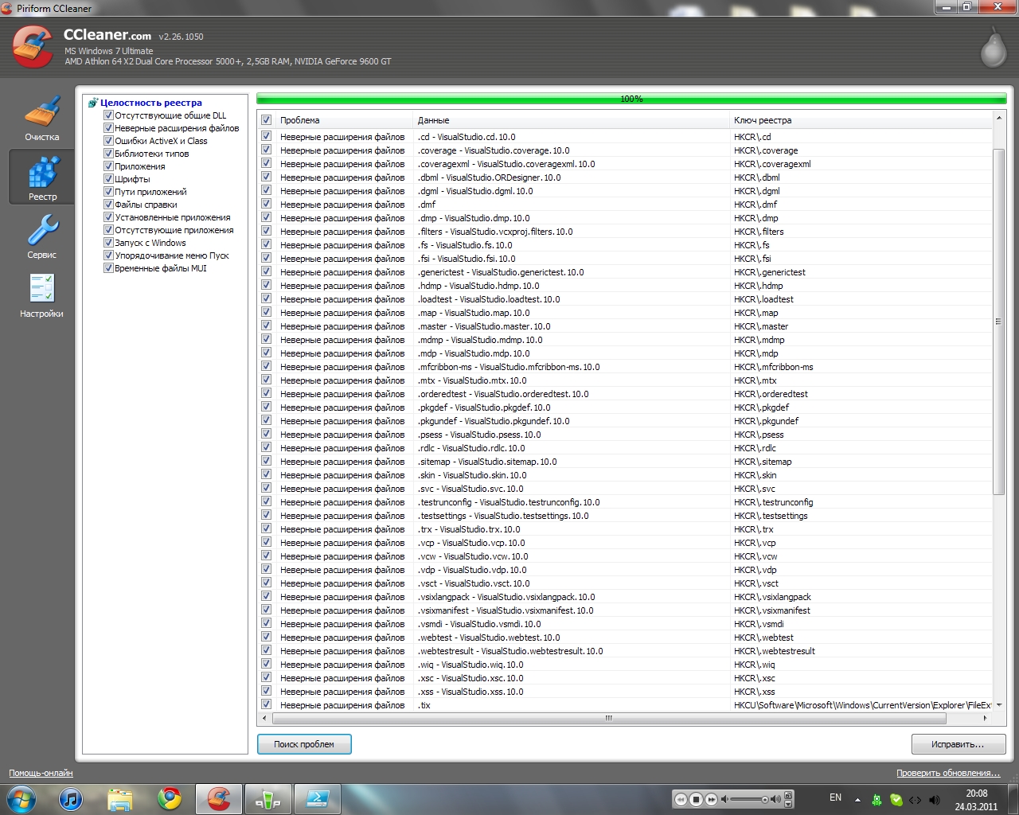This screenshot has height=815, width=1019.
Task: Toggle Пути приложений checkbox
Action: click(x=109, y=192)
